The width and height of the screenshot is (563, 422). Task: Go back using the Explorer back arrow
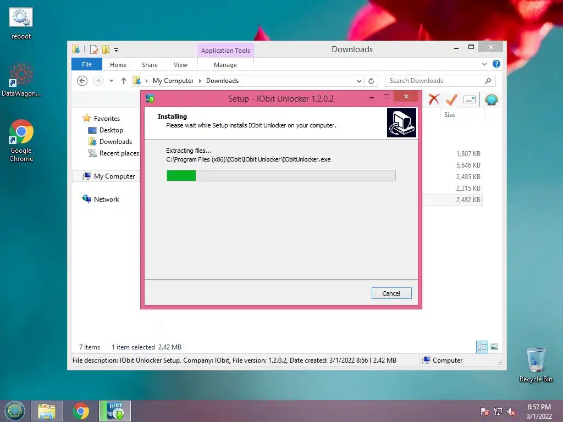click(82, 81)
